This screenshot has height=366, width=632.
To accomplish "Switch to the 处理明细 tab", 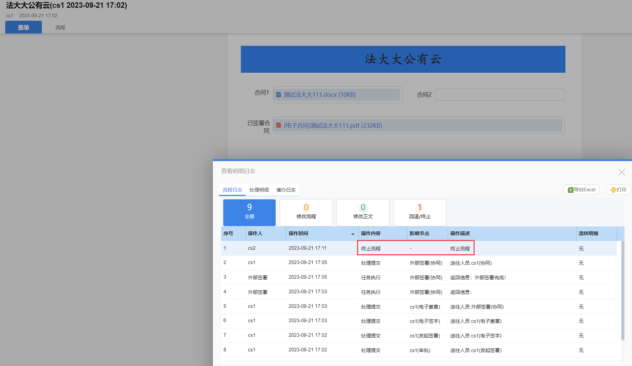I will coord(259,190).
